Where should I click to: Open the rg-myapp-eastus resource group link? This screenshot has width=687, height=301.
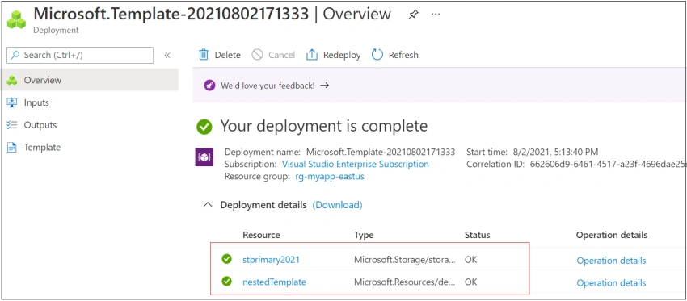tap(329, 177)
